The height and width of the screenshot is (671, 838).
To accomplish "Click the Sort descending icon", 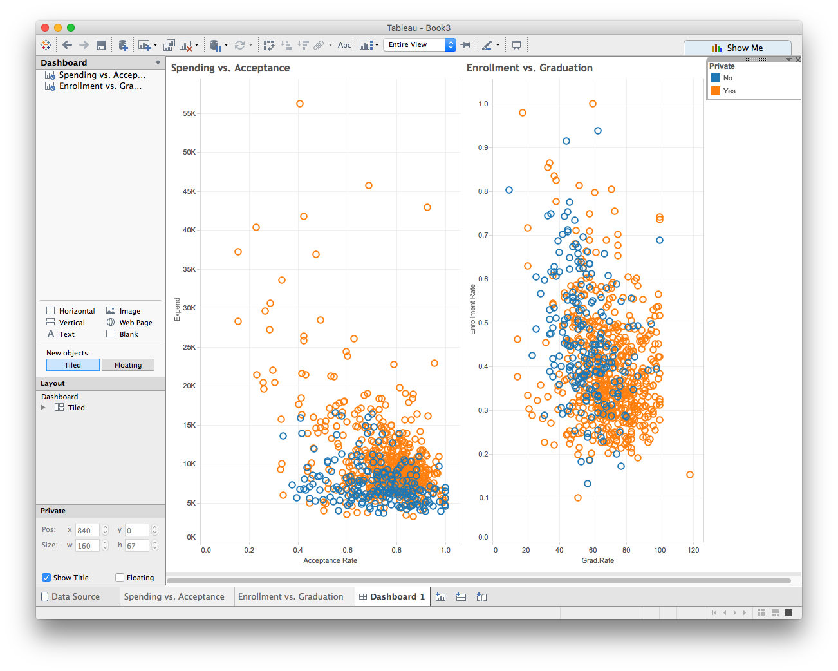I will [303, 45].
